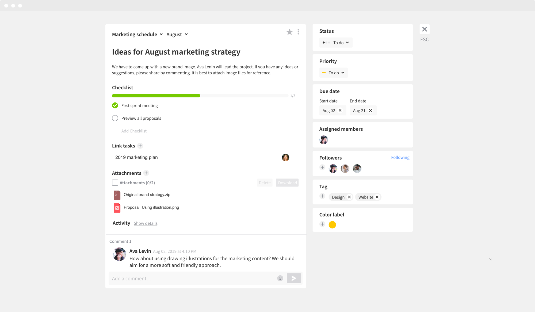
Task: Remove the Design tag
Action: 349,197
